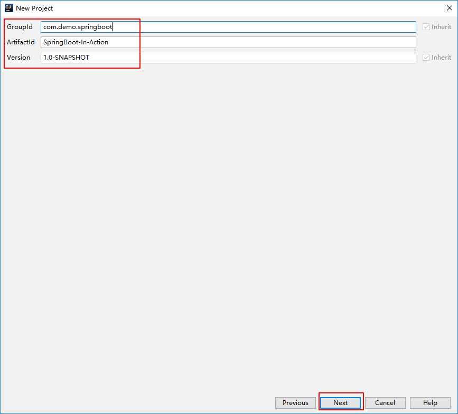The image size is (458, 414).
Task: Close the New Project dialog window
Action: tap(449, 8)
